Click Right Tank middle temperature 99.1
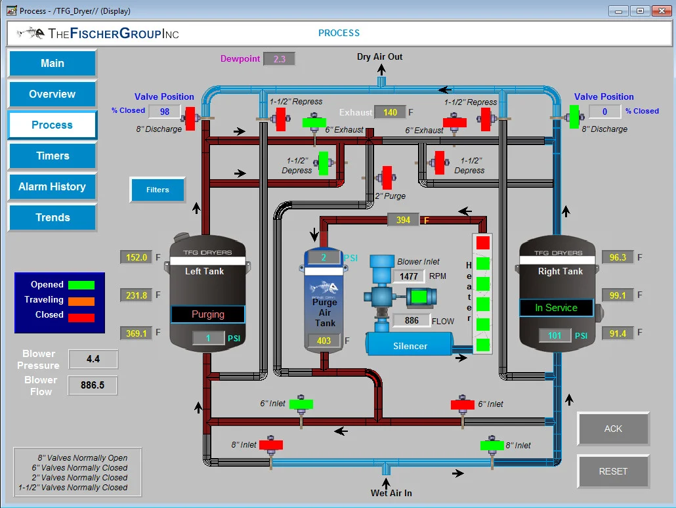This screenshot has height=508, width=676. click(618, 295)
